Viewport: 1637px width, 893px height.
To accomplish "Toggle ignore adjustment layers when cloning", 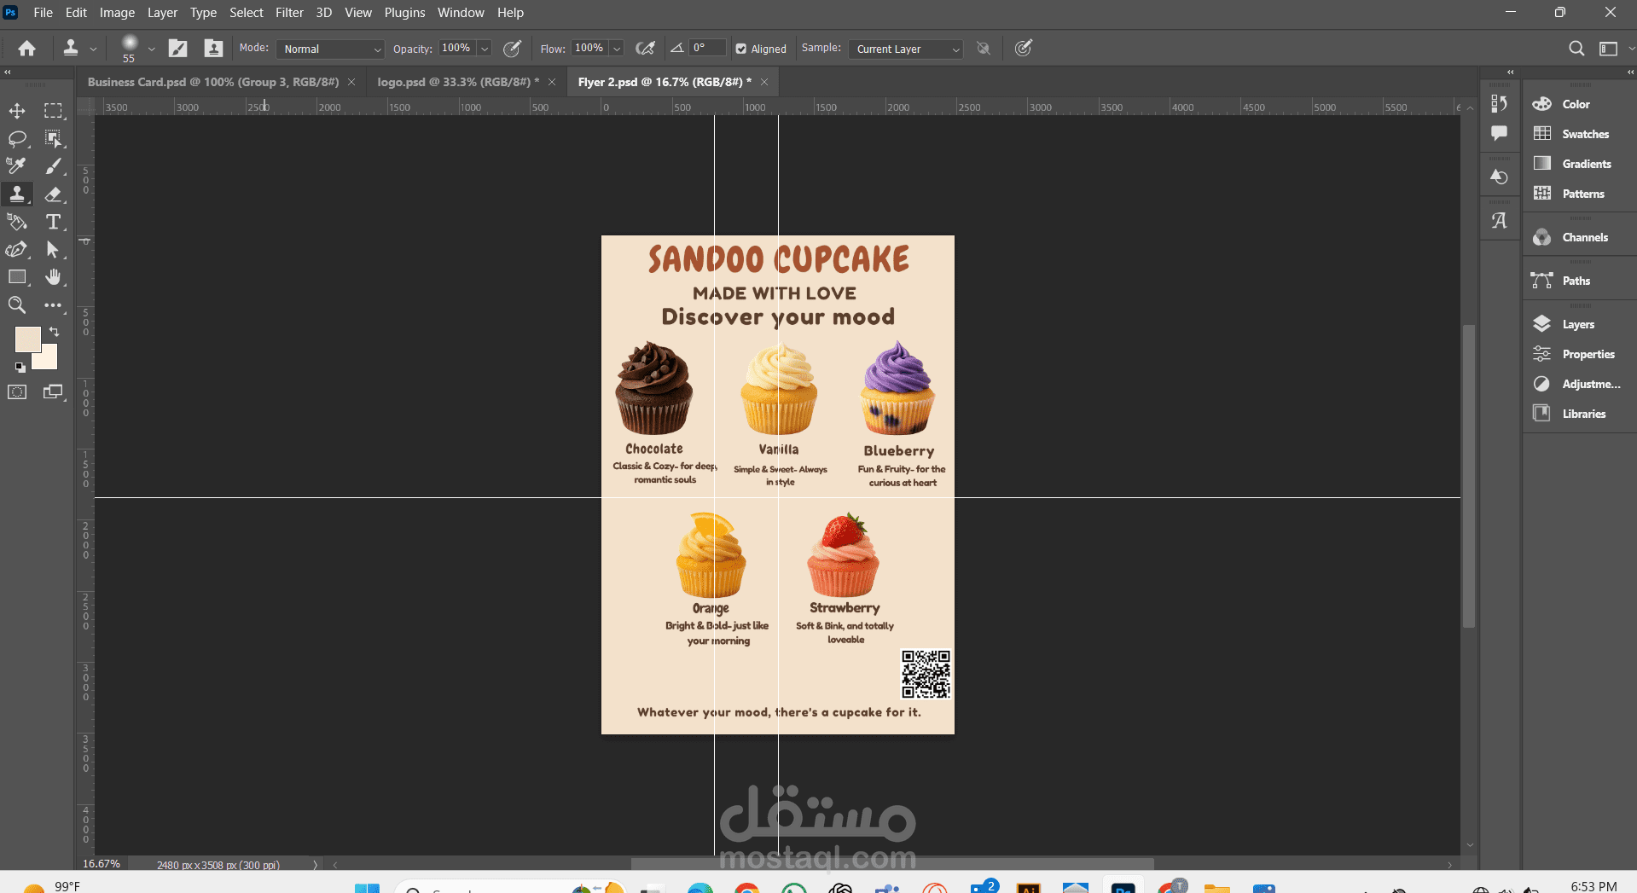I will pos(984,49).
